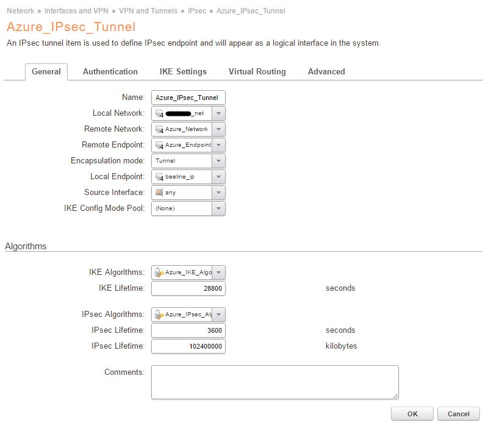Click the Azure_Network IPv4 object icon
Viewport: 494px width, 434px height.
159,129
